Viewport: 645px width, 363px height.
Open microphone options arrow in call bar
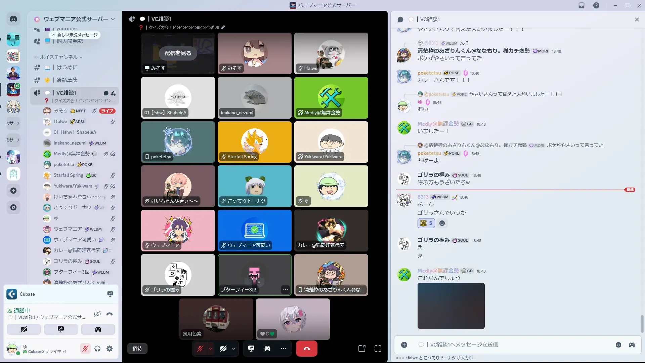[211, 349]
